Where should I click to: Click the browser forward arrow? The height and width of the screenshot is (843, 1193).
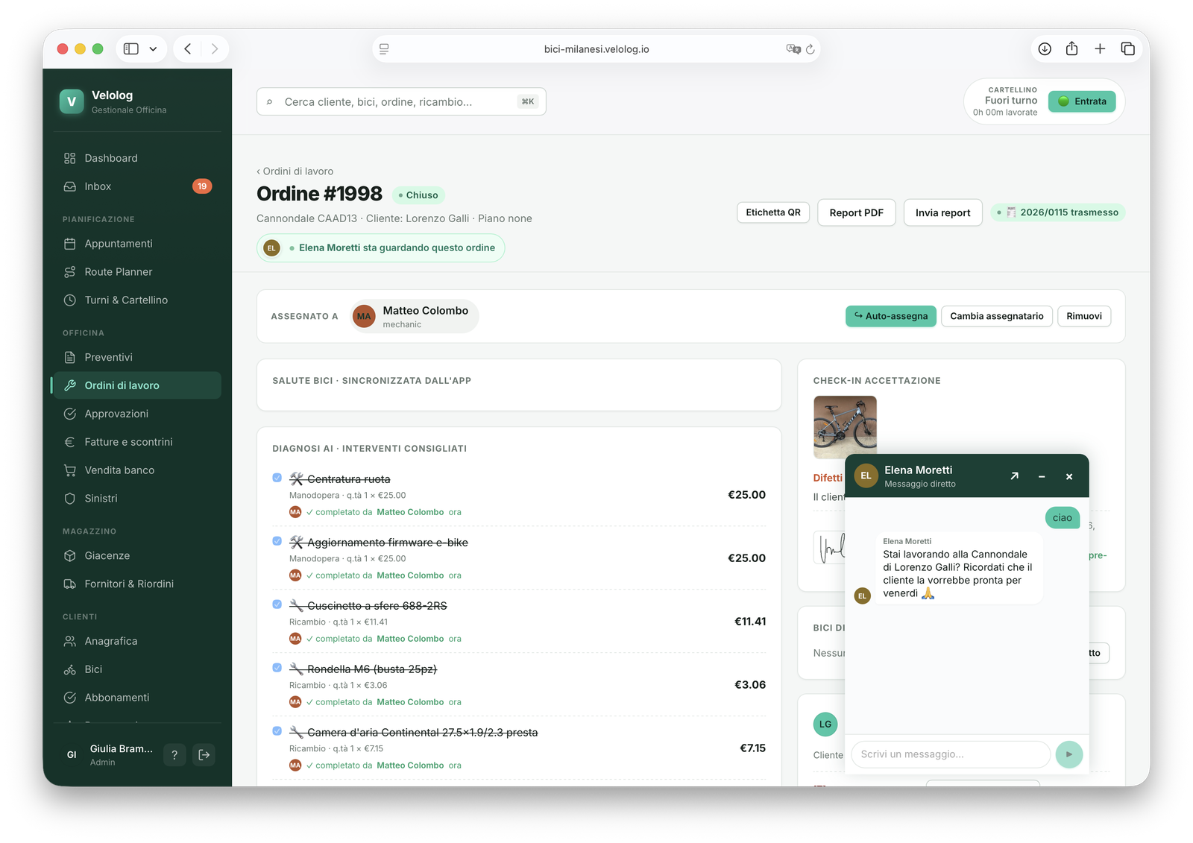215,49
